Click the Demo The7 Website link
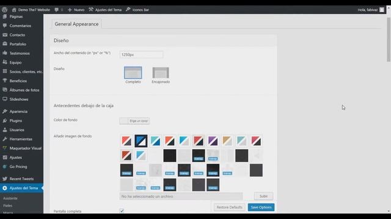391x219 pixels. [x=34, y=10]
